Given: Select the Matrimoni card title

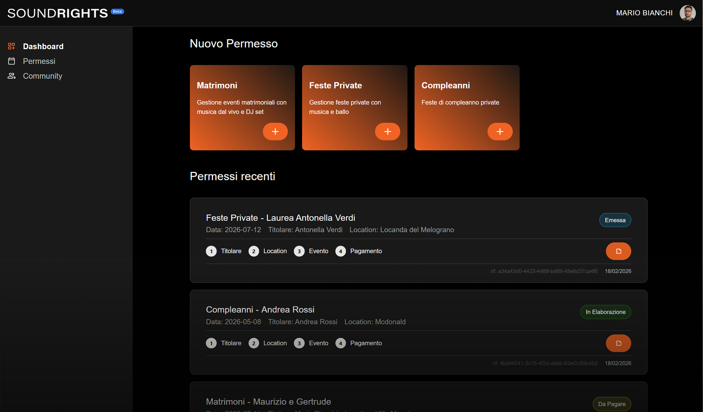Looking at the screenshot, I should click(217, 85).
